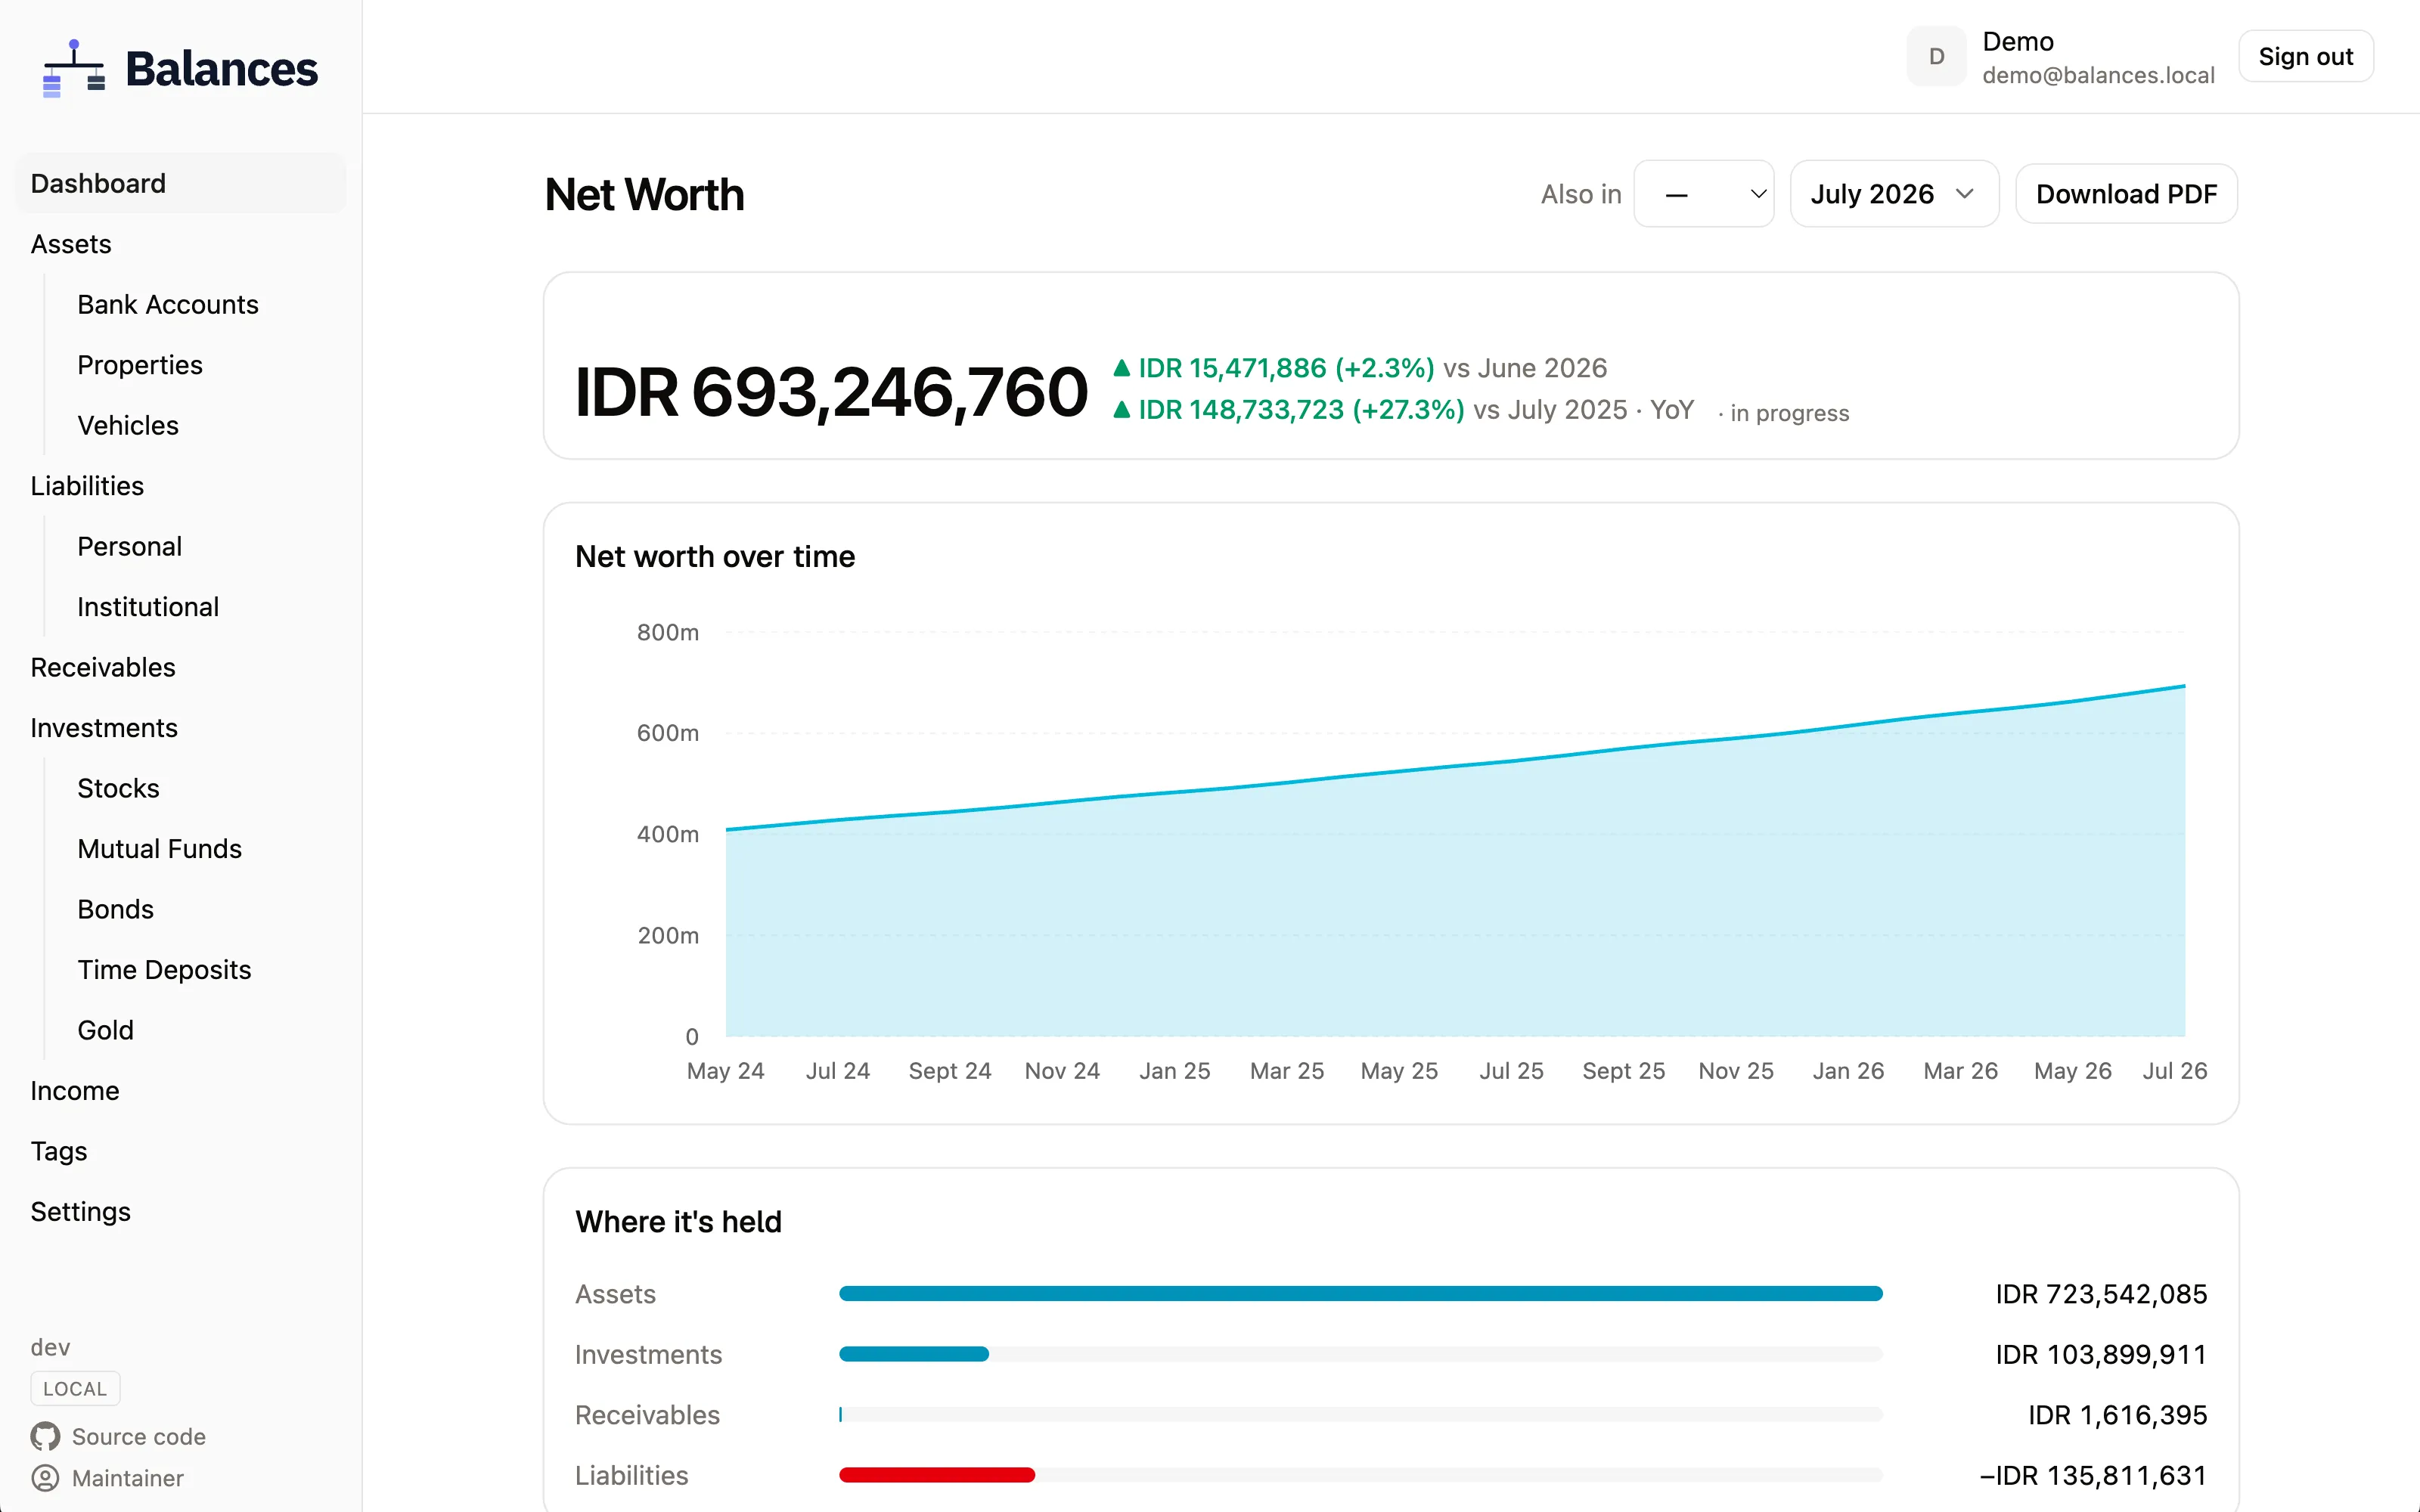
Task: Click the GitHub icon beside Source code
Action: click(x=45, y=1436)
